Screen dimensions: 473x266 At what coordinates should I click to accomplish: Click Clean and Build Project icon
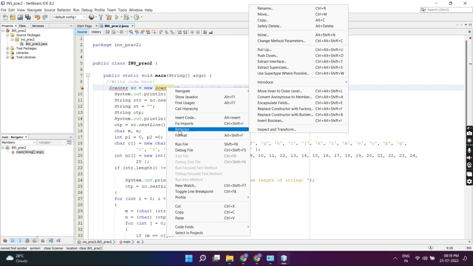click(x=109, y=17)
